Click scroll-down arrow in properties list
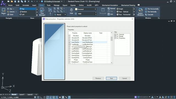 [x=111, y=63]
